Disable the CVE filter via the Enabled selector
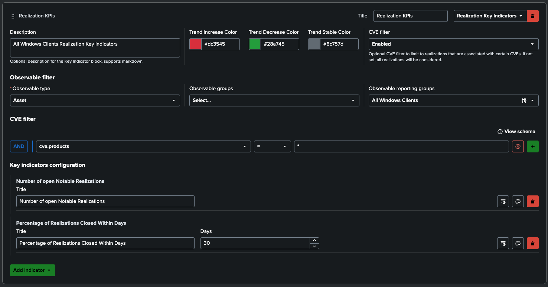This screenshot has width=548, height=287. [453, 44]
